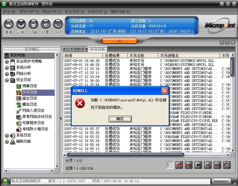Click the horizontal scrollbar thumb under the log table
238x186 pixels.
(x=126, y=155)
